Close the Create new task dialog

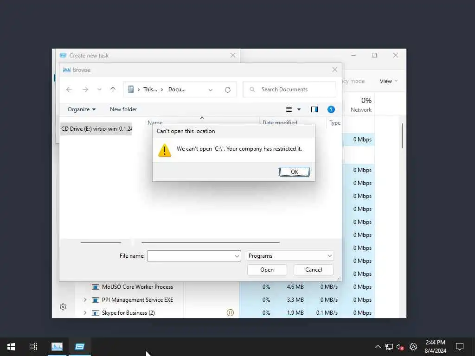tap(233, 56)
